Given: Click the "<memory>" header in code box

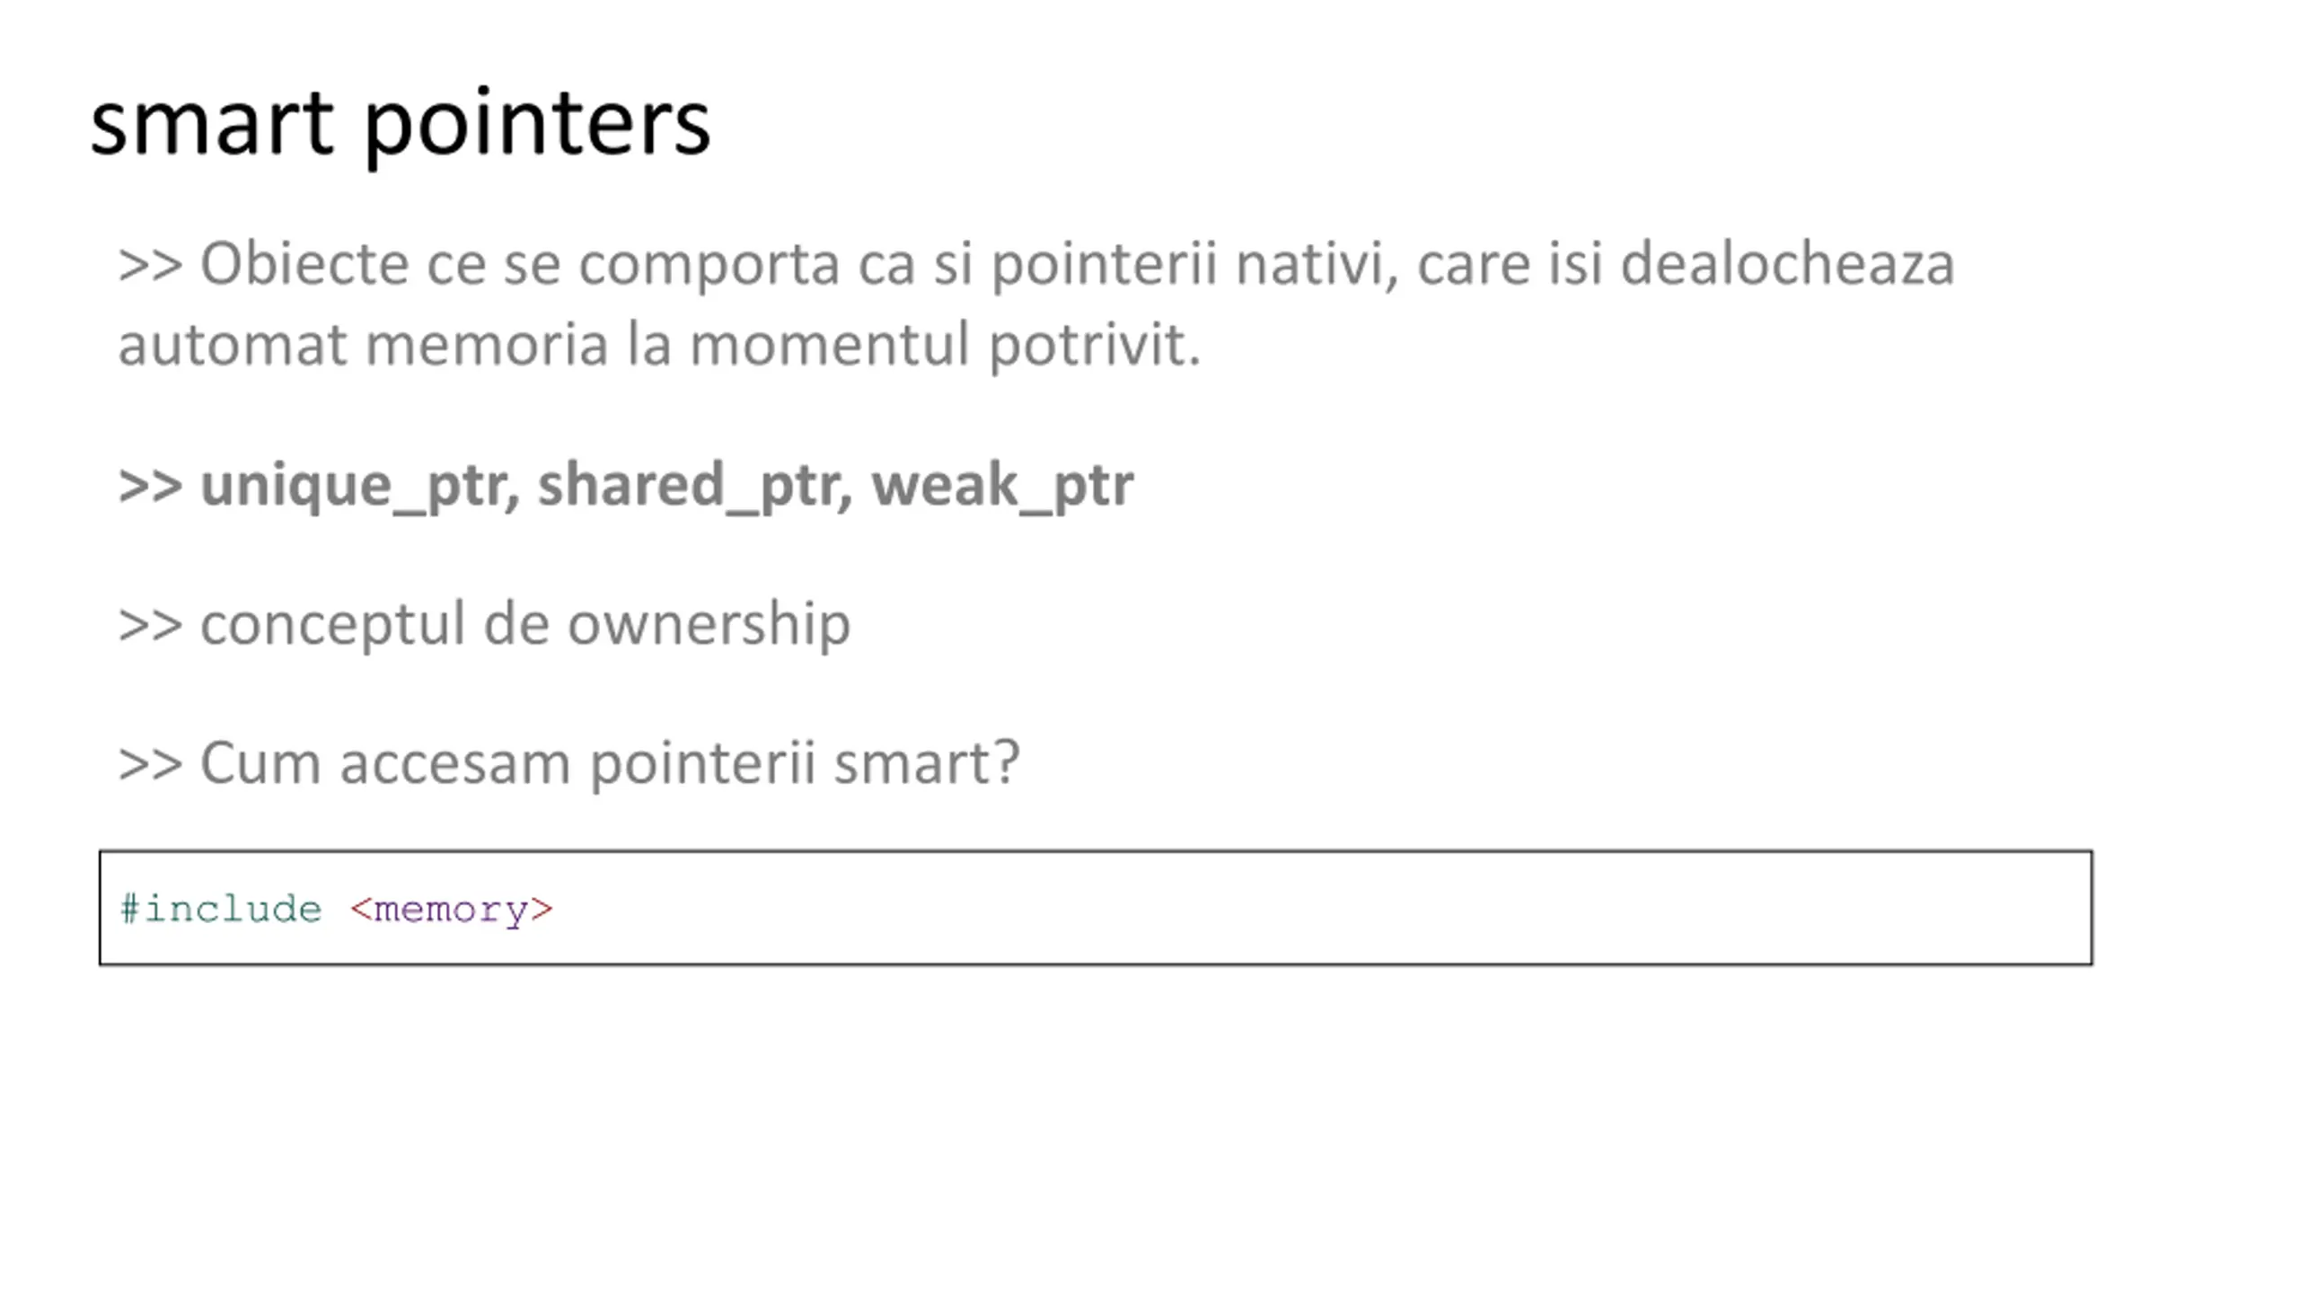Looking at the screenshot, I should 451,910.
